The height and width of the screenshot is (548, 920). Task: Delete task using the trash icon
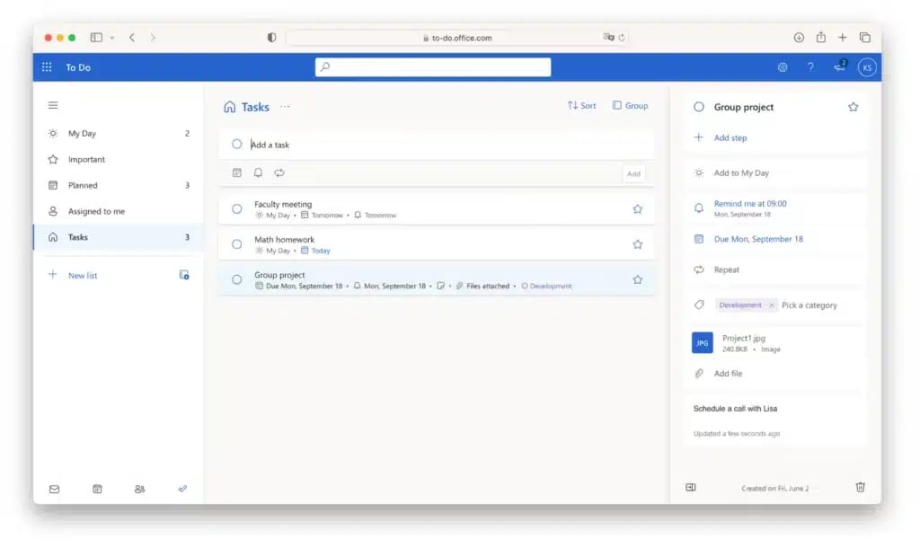click(860, 487)
